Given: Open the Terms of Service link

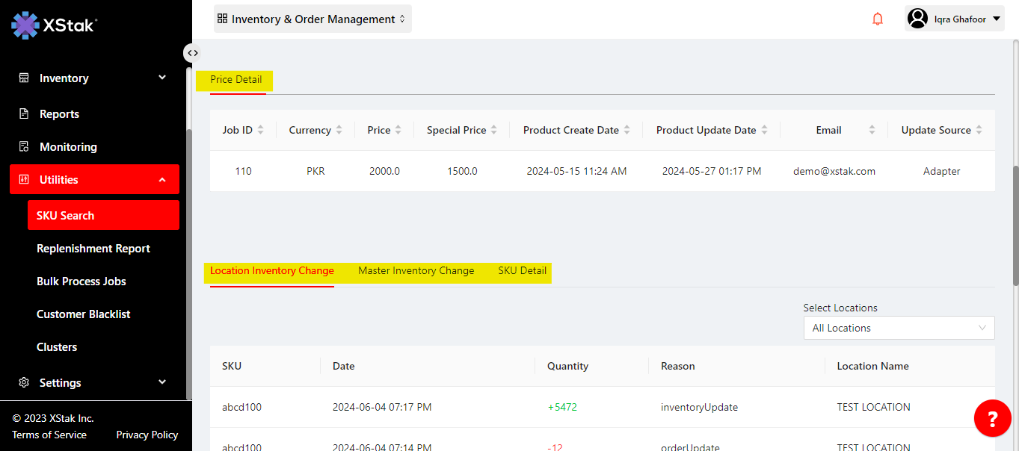Looking at the screenshot, I should coord(49,435).
